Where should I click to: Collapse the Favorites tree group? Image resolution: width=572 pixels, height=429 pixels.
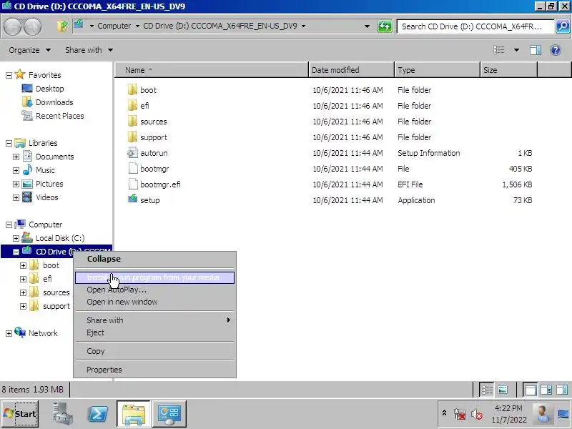coord(9,75)
